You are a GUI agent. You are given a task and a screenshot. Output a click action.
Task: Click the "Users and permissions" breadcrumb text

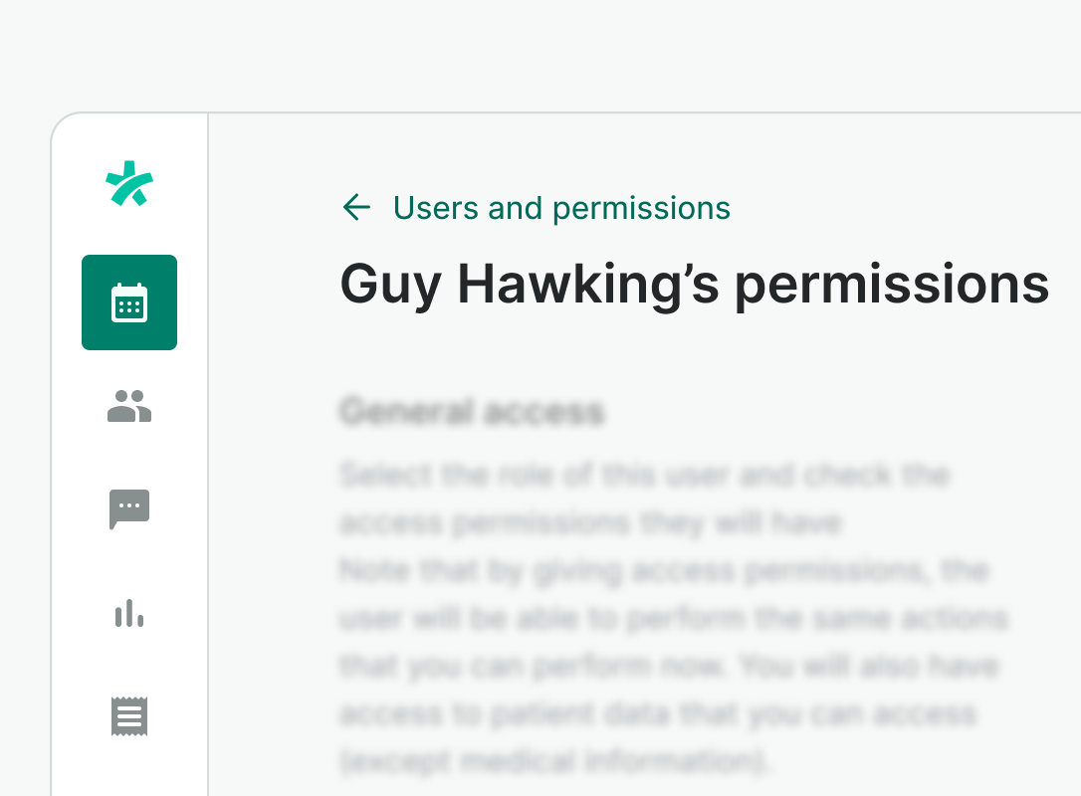point(561,207)
